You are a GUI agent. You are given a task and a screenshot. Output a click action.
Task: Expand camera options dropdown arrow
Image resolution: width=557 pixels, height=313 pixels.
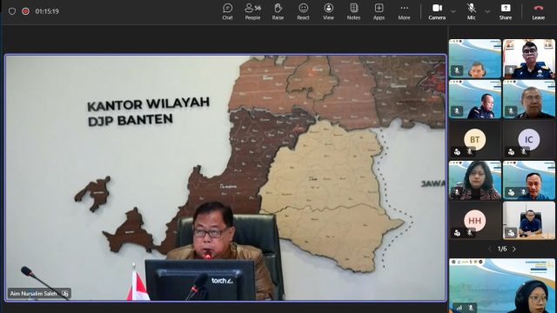point(453,11)
